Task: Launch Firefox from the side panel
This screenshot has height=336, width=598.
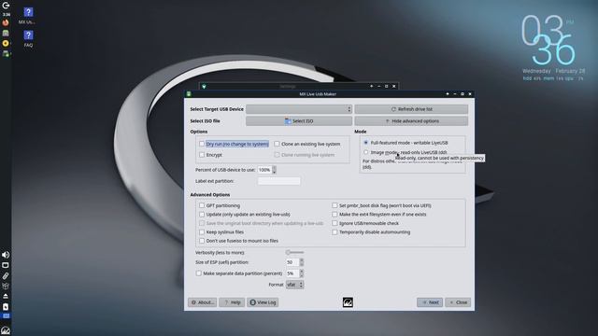Action: point(6,22)
